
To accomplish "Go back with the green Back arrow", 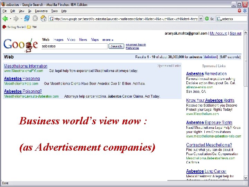I will click(x=5, y=19).
